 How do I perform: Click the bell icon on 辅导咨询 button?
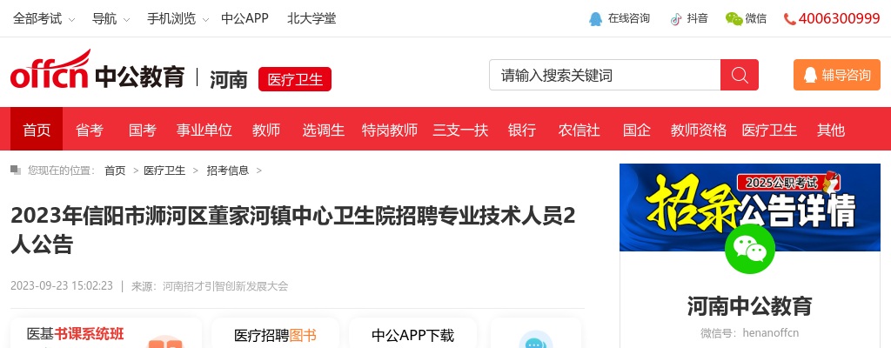810,75
